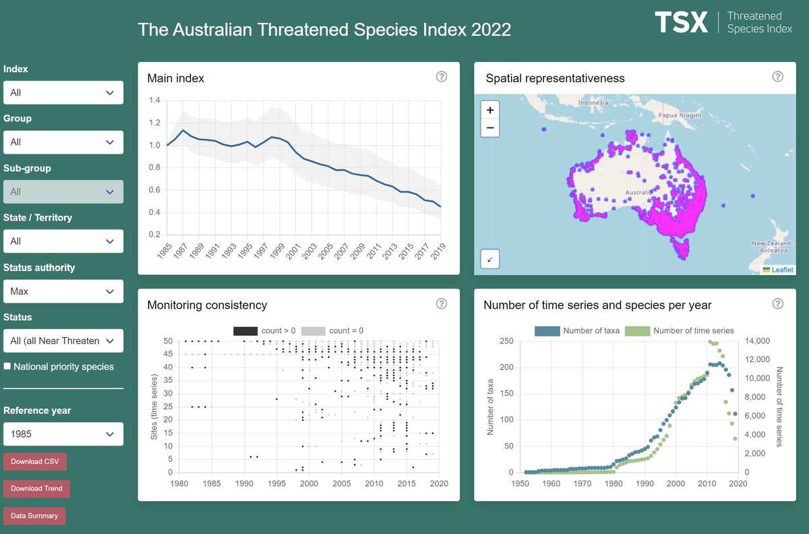Open help for Monitoring consistency panel

pyautogui.click(x=442, y=303)
